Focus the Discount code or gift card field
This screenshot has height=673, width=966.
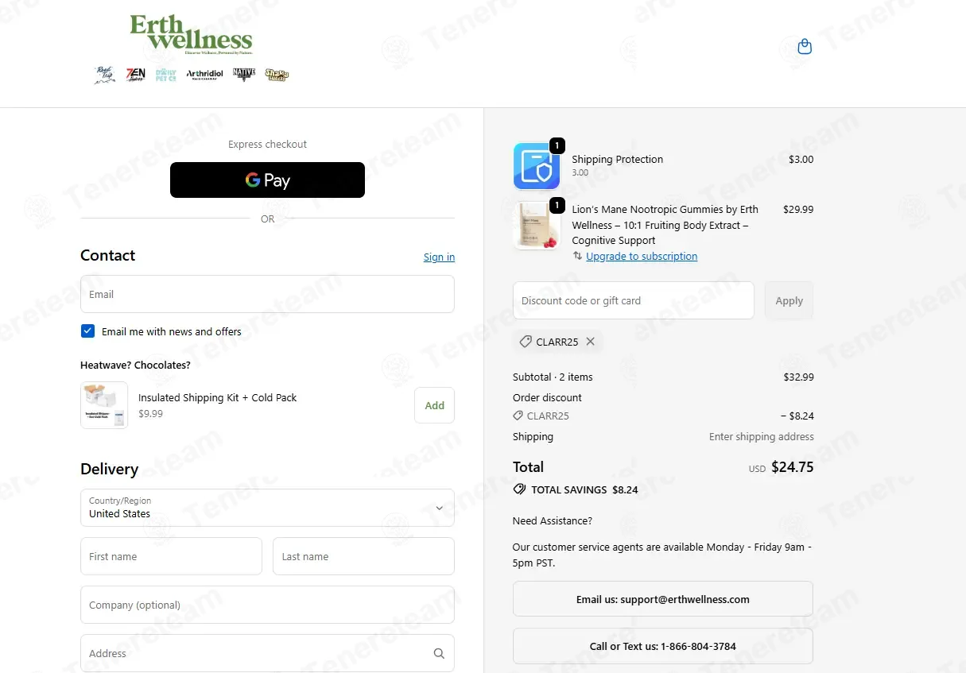(x=634, y=300)
